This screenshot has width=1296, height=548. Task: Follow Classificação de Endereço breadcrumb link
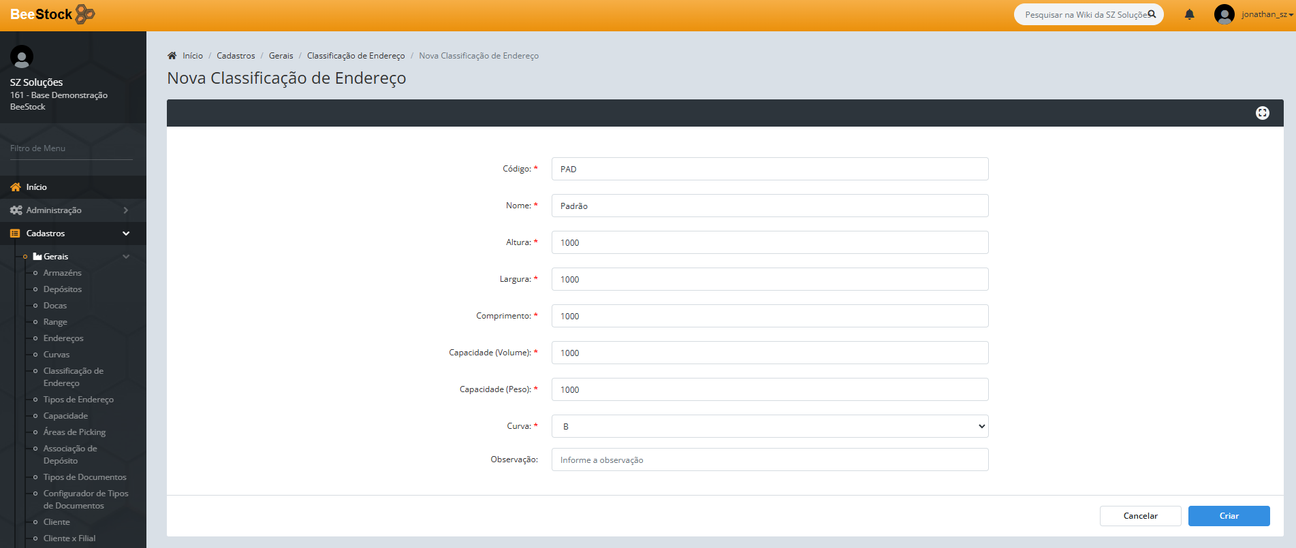[x=355, y=56]
